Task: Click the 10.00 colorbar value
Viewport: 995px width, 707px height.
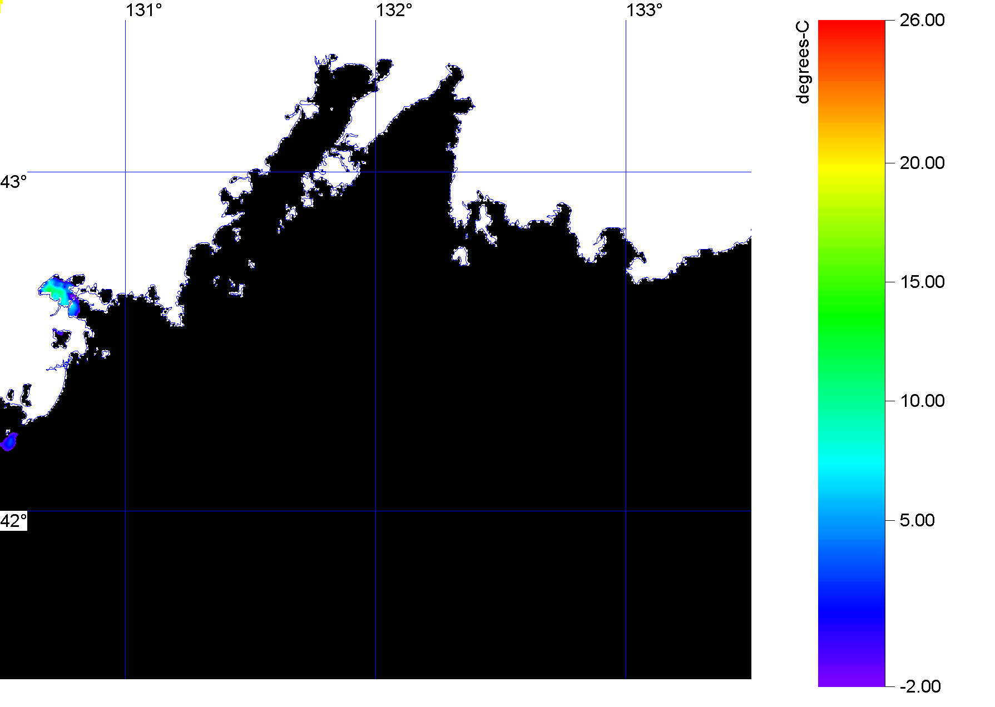Action: point(922,401)
